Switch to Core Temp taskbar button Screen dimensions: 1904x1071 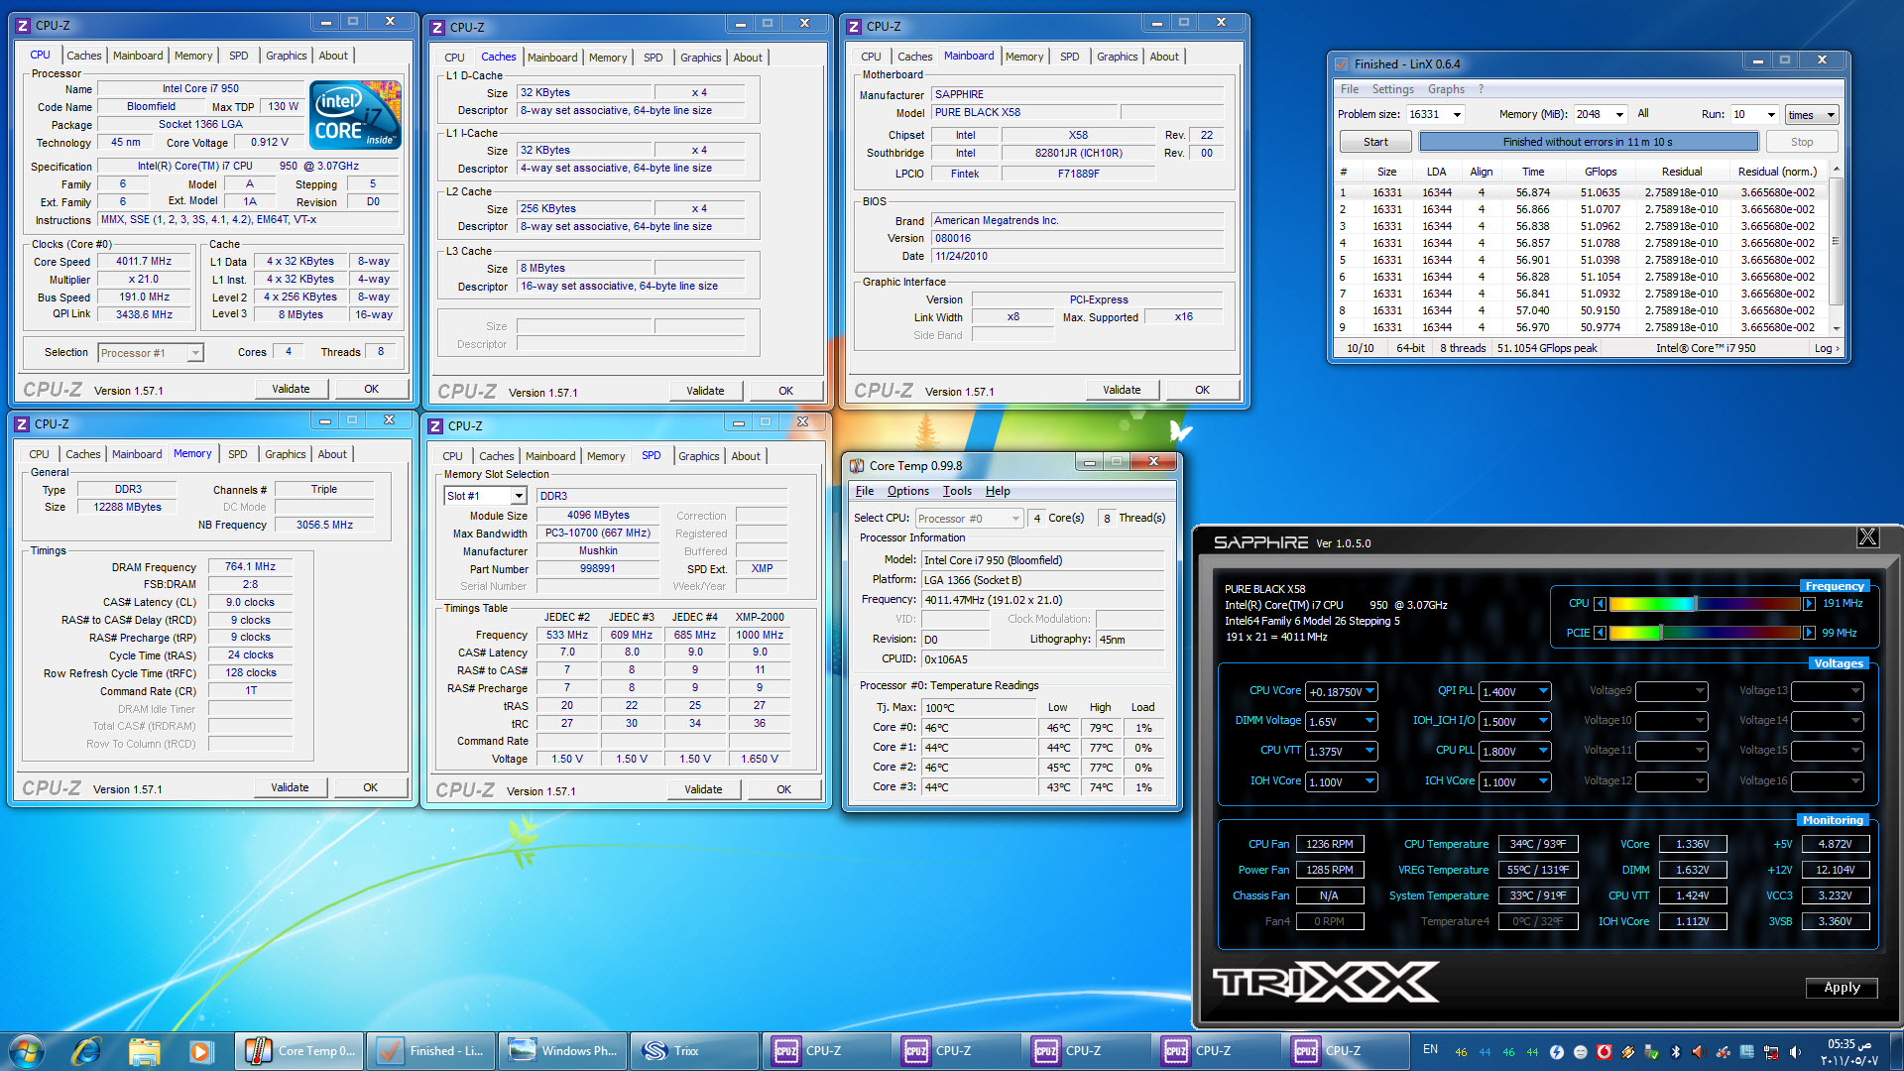[299, 1051]
